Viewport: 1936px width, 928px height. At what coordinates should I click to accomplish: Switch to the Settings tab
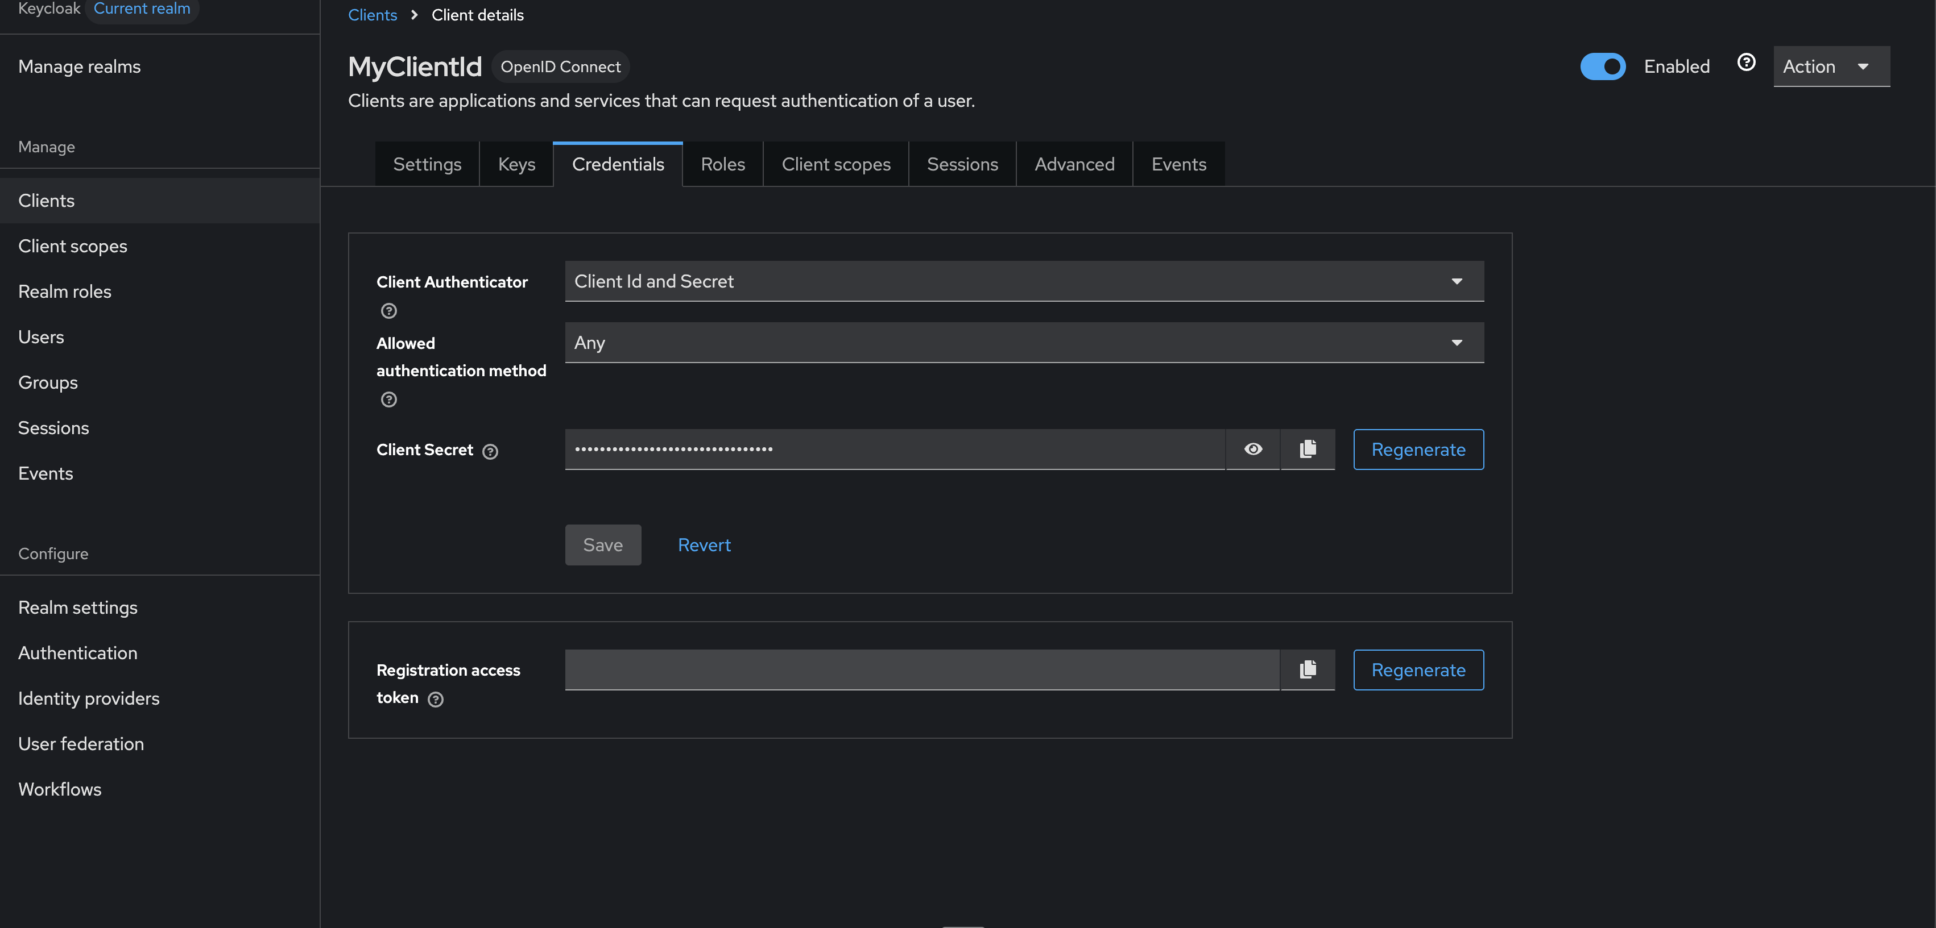(427, 164)
